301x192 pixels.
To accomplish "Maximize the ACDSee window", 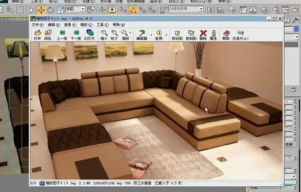I will 274,19.
